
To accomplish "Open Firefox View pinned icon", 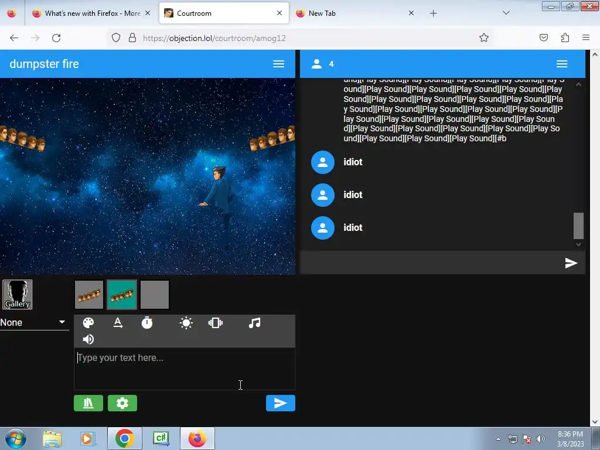I will coord(12,13).
